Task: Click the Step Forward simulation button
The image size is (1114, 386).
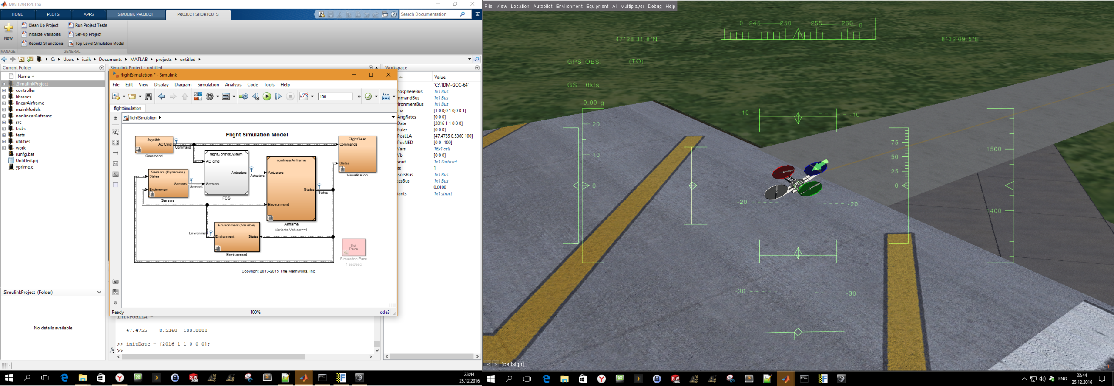Action: tap(278, 96)
